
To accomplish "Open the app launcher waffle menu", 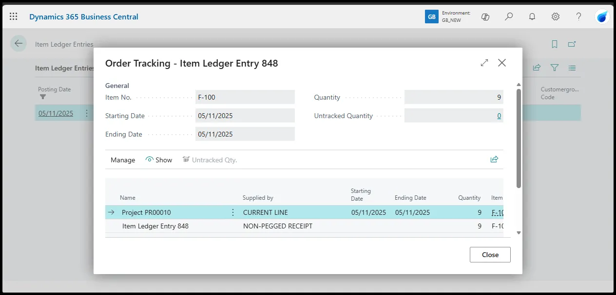I will (x=14, y=17).
